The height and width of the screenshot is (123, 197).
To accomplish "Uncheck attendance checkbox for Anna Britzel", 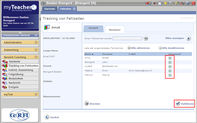I will (170, 58).
